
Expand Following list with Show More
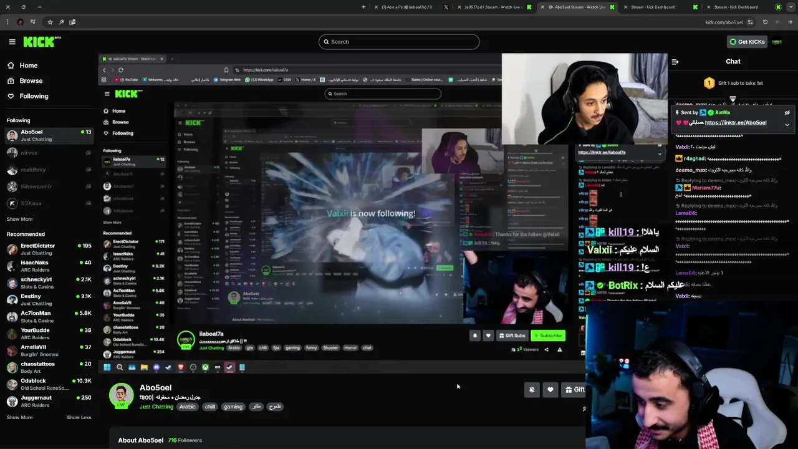[x=19, y=219]
